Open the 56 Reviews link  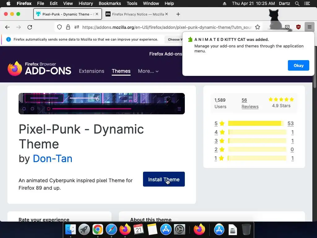tap(250, 103)
